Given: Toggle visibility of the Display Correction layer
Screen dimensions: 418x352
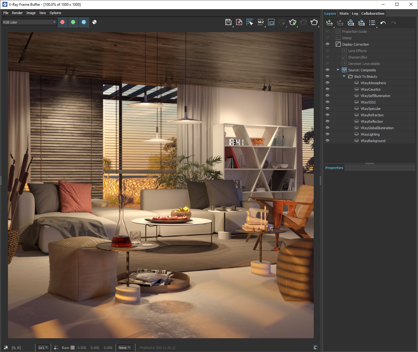Looking at the screenshot, I should click(x=327, y=44).
